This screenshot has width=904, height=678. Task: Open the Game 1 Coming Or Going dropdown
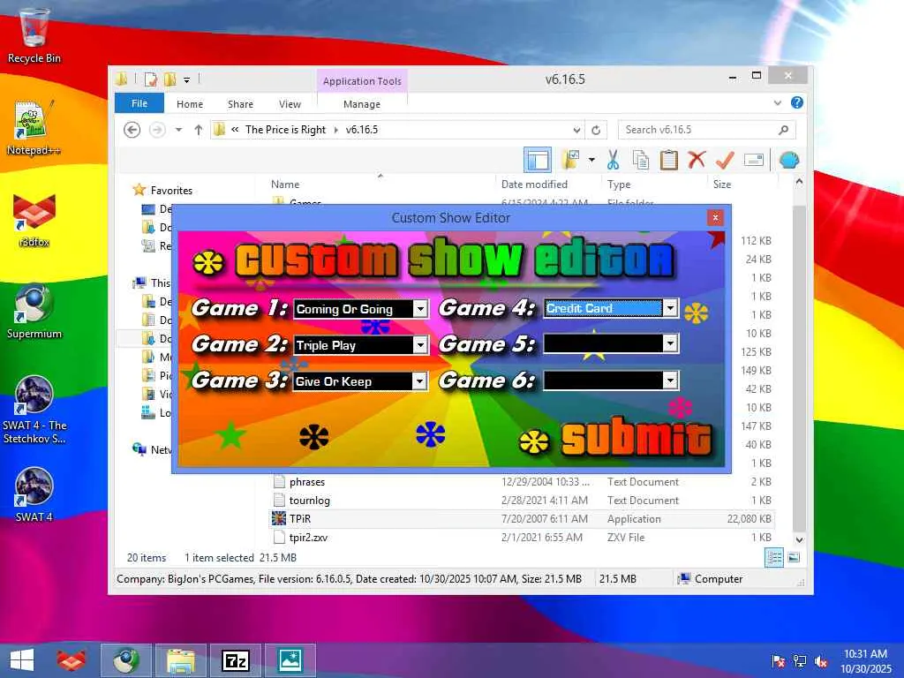pos(420,309)
